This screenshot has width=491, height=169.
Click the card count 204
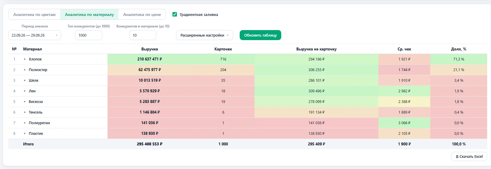(x=223, y=70)
